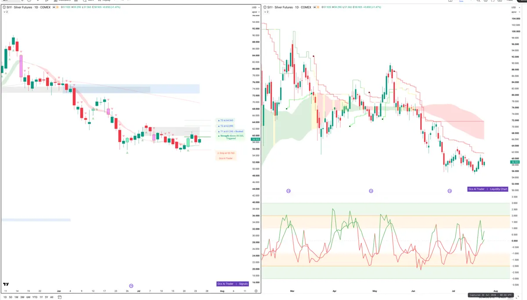527x300 pixels.
Task: Click the Strength Above 59.555 Triggered label
Action: pos(231,137)
